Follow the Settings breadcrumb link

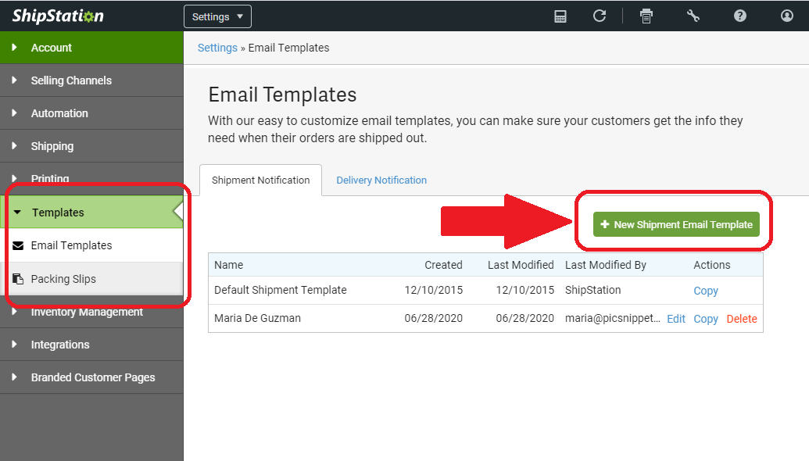point(217,48)
